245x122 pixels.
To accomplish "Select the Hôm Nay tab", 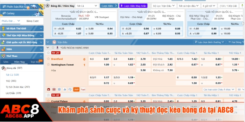I will click(x=19, y=62).
